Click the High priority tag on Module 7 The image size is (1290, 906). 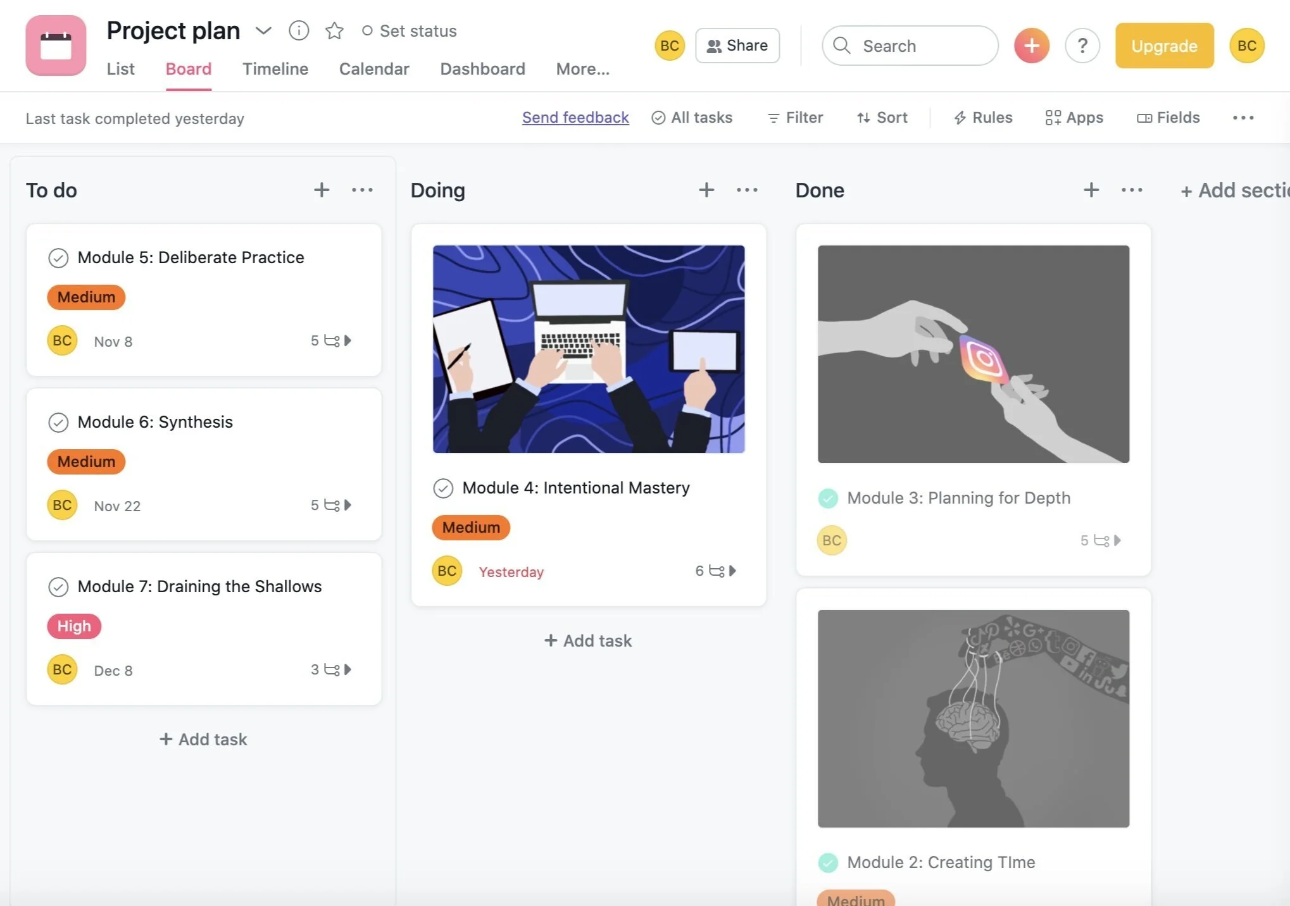point(74,626)
